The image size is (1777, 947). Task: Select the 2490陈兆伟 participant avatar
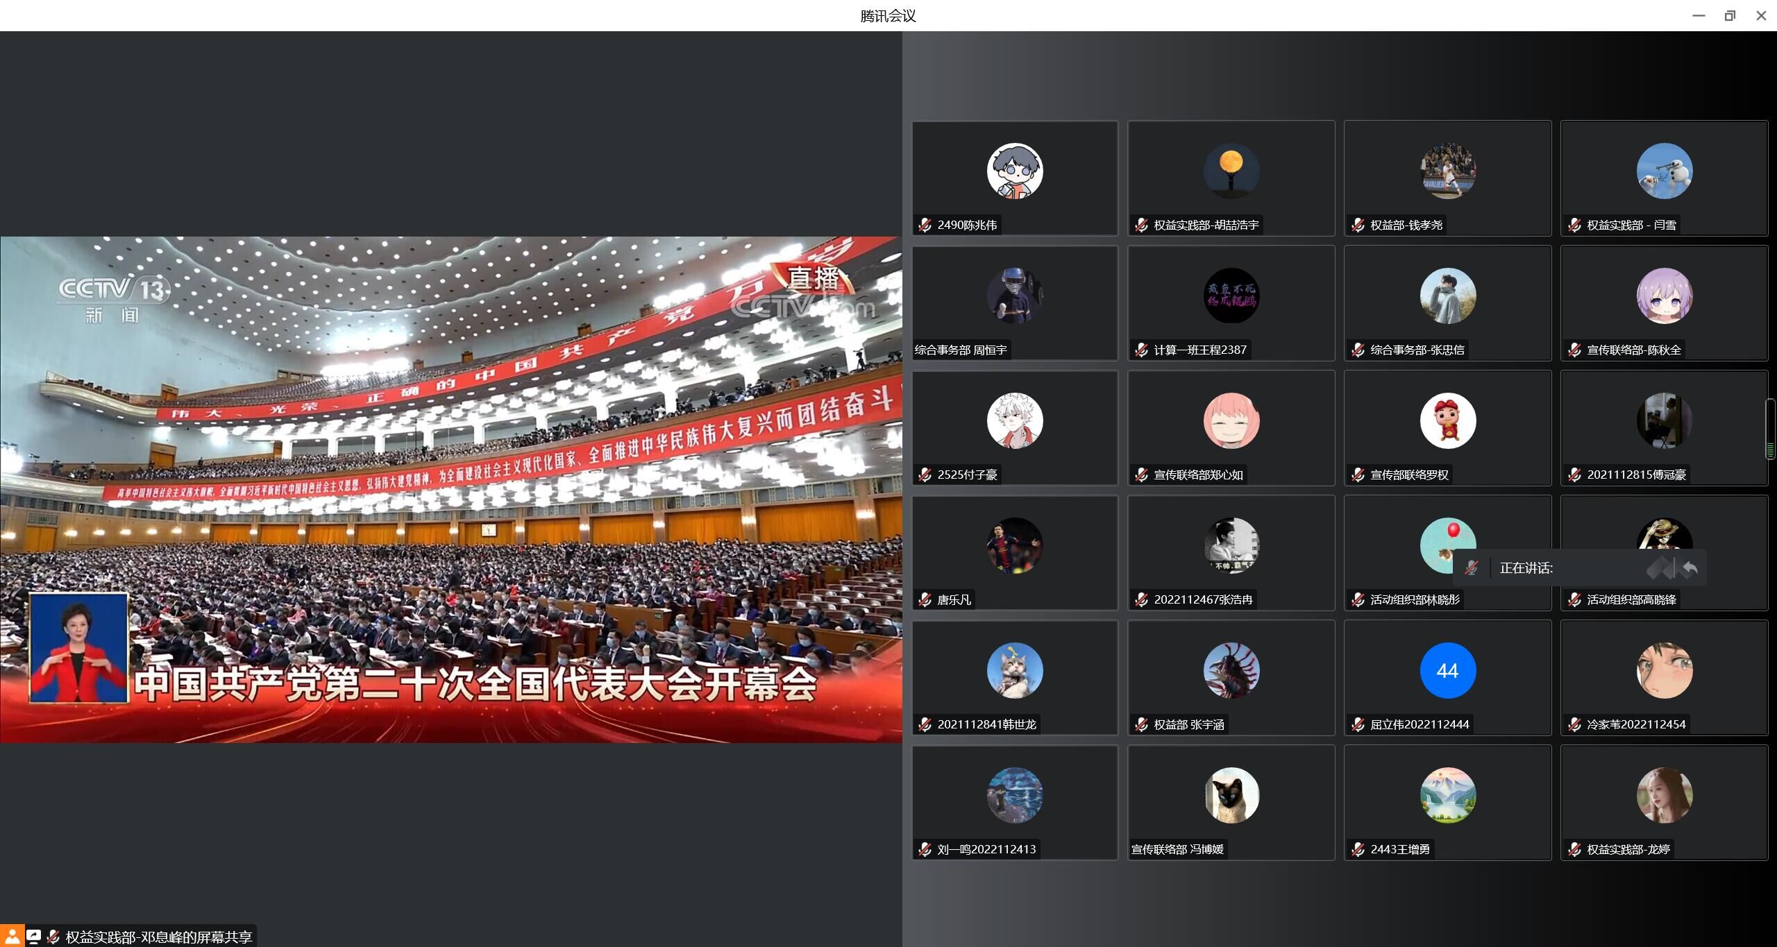(1015, 171)
